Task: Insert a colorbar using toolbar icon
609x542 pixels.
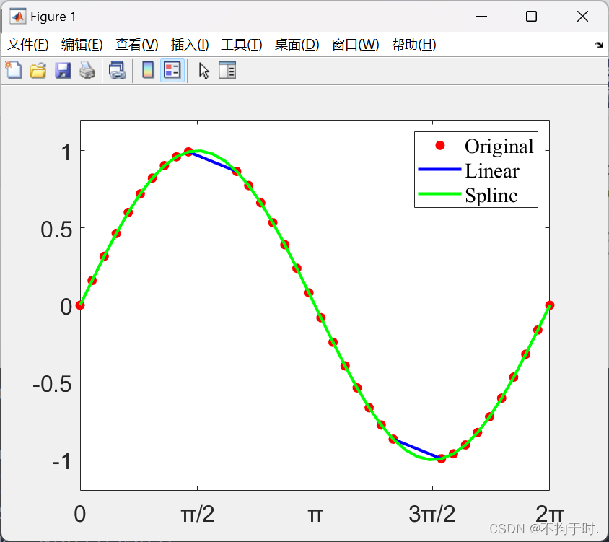Action: (148, 70)
